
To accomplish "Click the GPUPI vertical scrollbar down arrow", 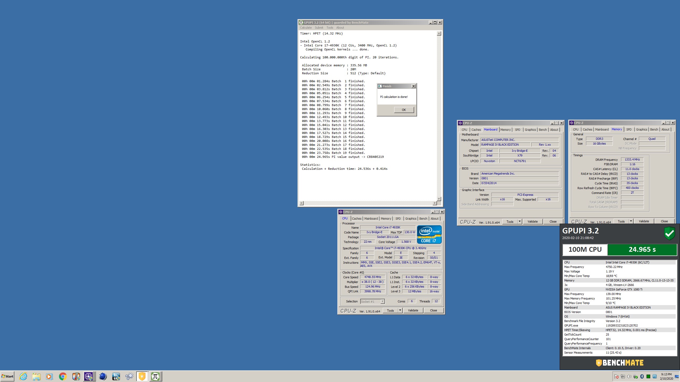I will 439,199.
